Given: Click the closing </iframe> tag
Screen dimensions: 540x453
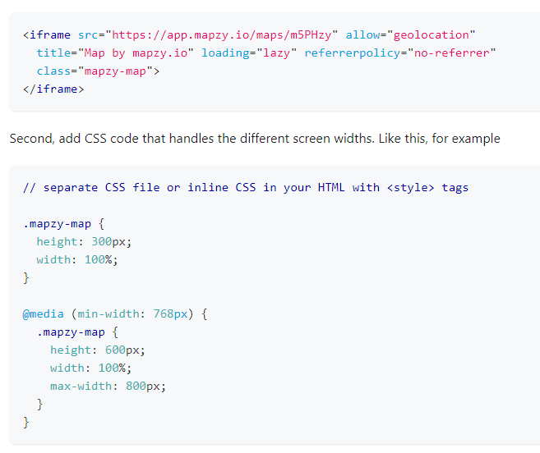Looking at the screenshot, I should click(53, 89).
